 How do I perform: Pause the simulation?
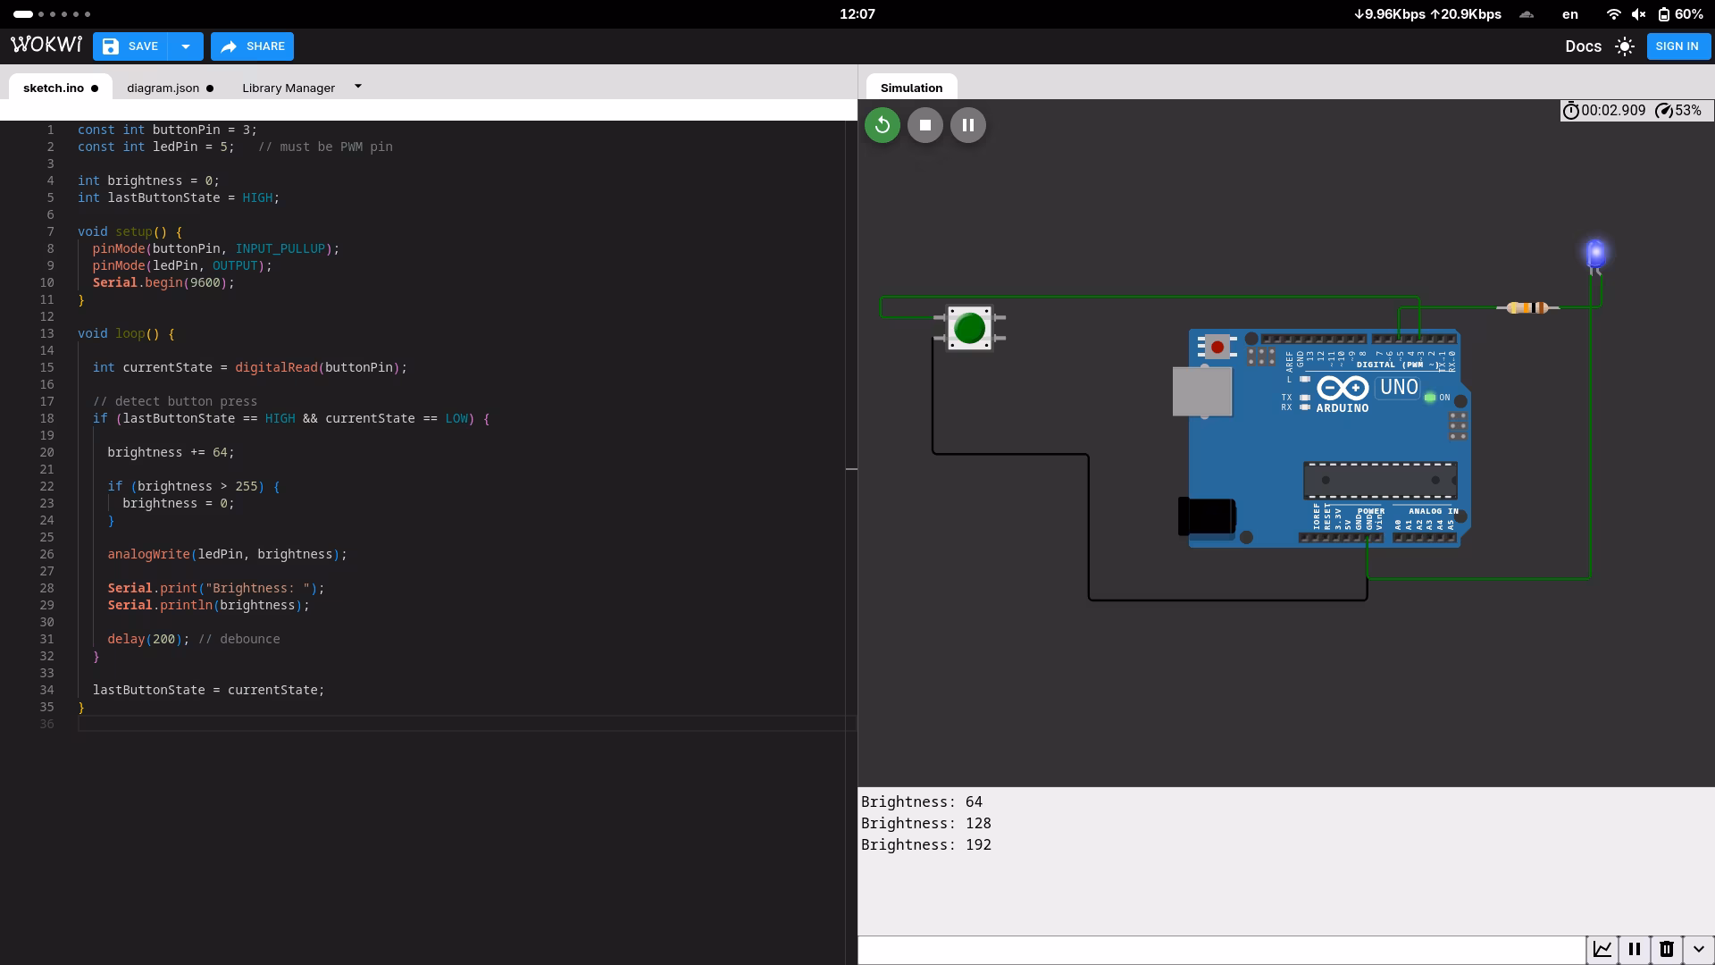pos(968,125)
